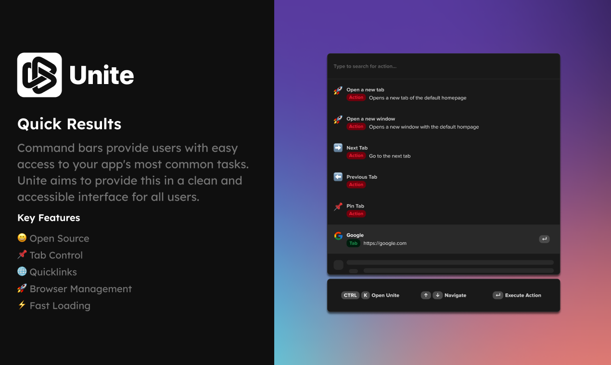Click the 'Browser Management' feature text
This screenshot has height=365, width=611.
click(x=80, y=289)
